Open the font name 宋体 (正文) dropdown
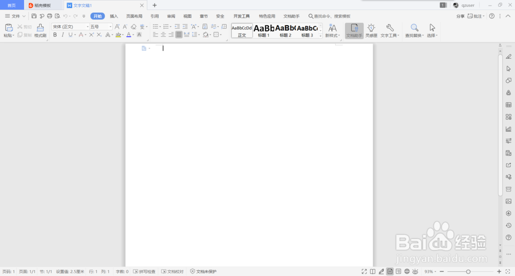The image size is (515, 276). point(88,27)
